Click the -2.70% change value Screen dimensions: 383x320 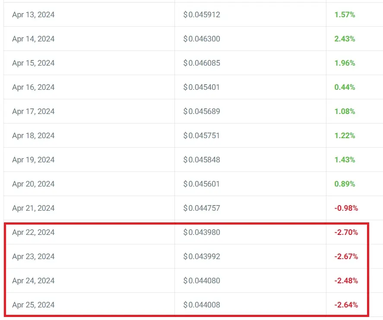[x=346, y=232]
